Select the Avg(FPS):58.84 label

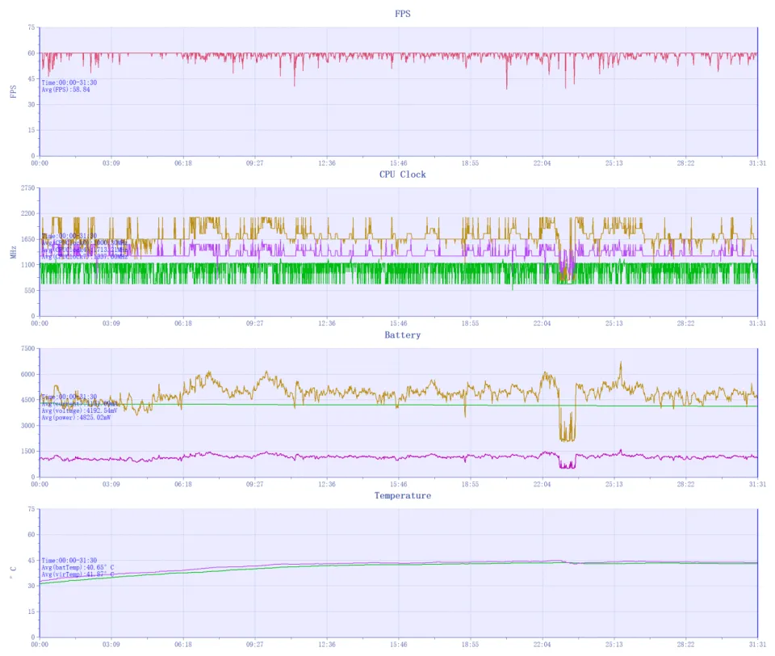65,90
